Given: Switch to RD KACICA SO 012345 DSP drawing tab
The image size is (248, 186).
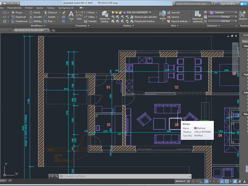Looking at the screenshot, I should pyautogui.click(x=29, y=30).
